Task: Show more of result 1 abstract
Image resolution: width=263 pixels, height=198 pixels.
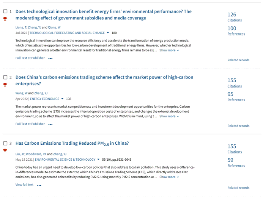Action: tap(169, 50)
